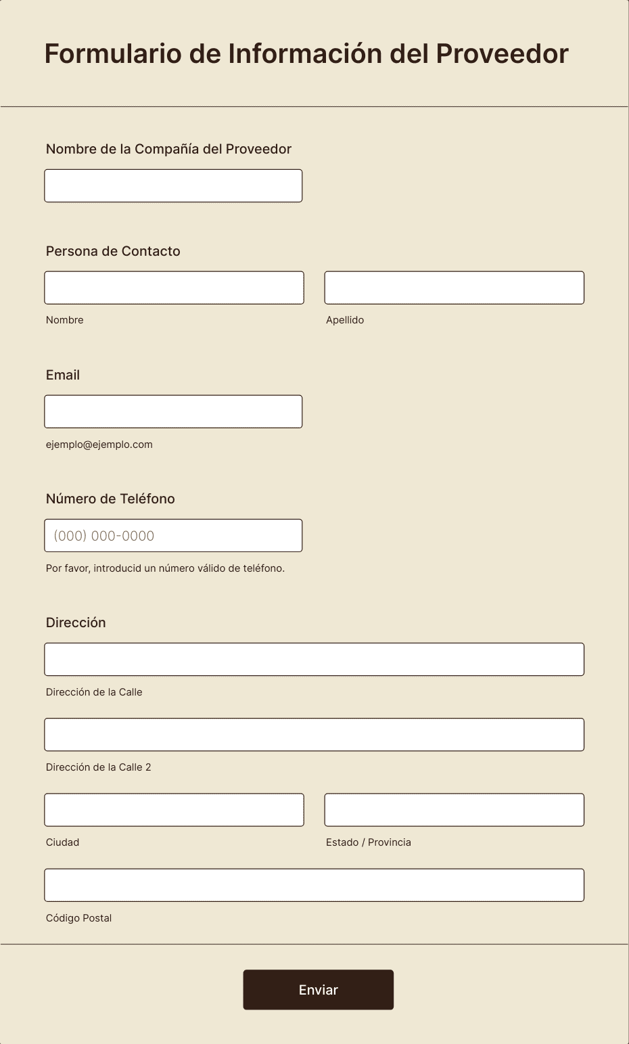Focus the Nombre (first name) text box
Screen dimensions: 629x1044
click(x=174, y=288)
